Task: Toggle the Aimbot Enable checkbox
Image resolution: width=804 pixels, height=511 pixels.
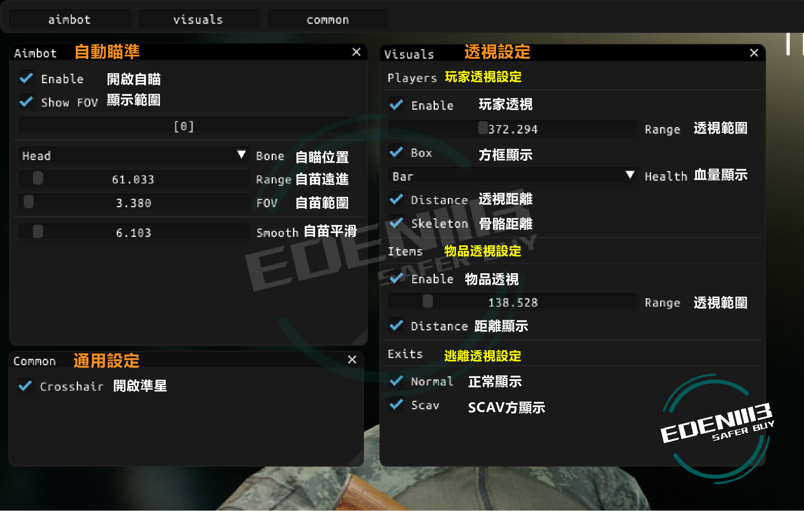Action: pyautogui.click(x=26, y=78)
